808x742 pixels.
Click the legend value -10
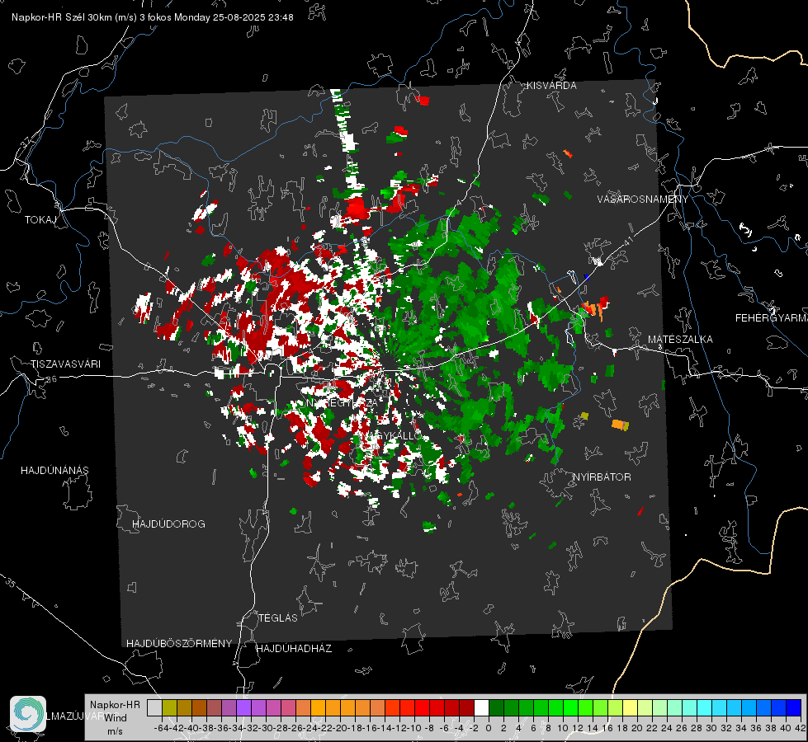tap(413, 728)
